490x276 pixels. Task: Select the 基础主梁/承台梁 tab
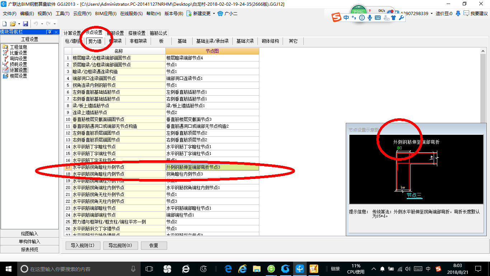click(x=212, y=41)
